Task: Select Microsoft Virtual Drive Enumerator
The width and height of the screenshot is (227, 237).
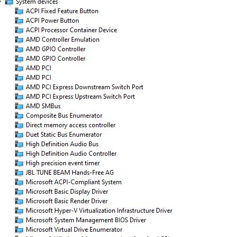Action: coord(74,230)
